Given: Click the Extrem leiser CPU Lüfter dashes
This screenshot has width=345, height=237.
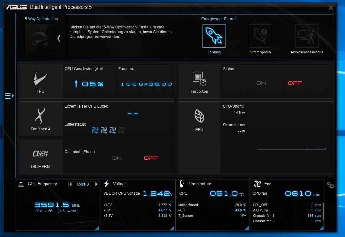Looking at the screenshot, I should (133, 114).
